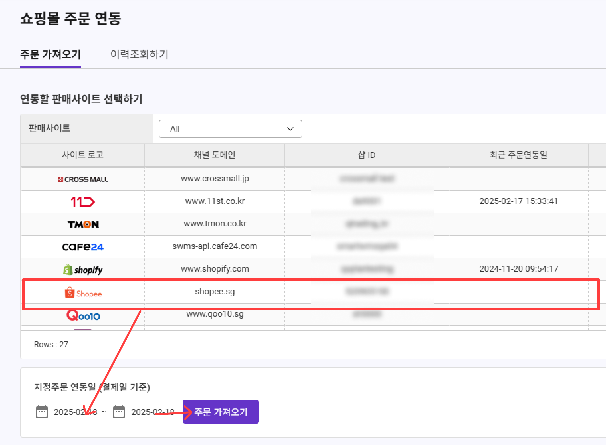606x445 pixels.
Task: Click the 2025-02-17 15:33:41 sync date
Action: pos(519,201)
